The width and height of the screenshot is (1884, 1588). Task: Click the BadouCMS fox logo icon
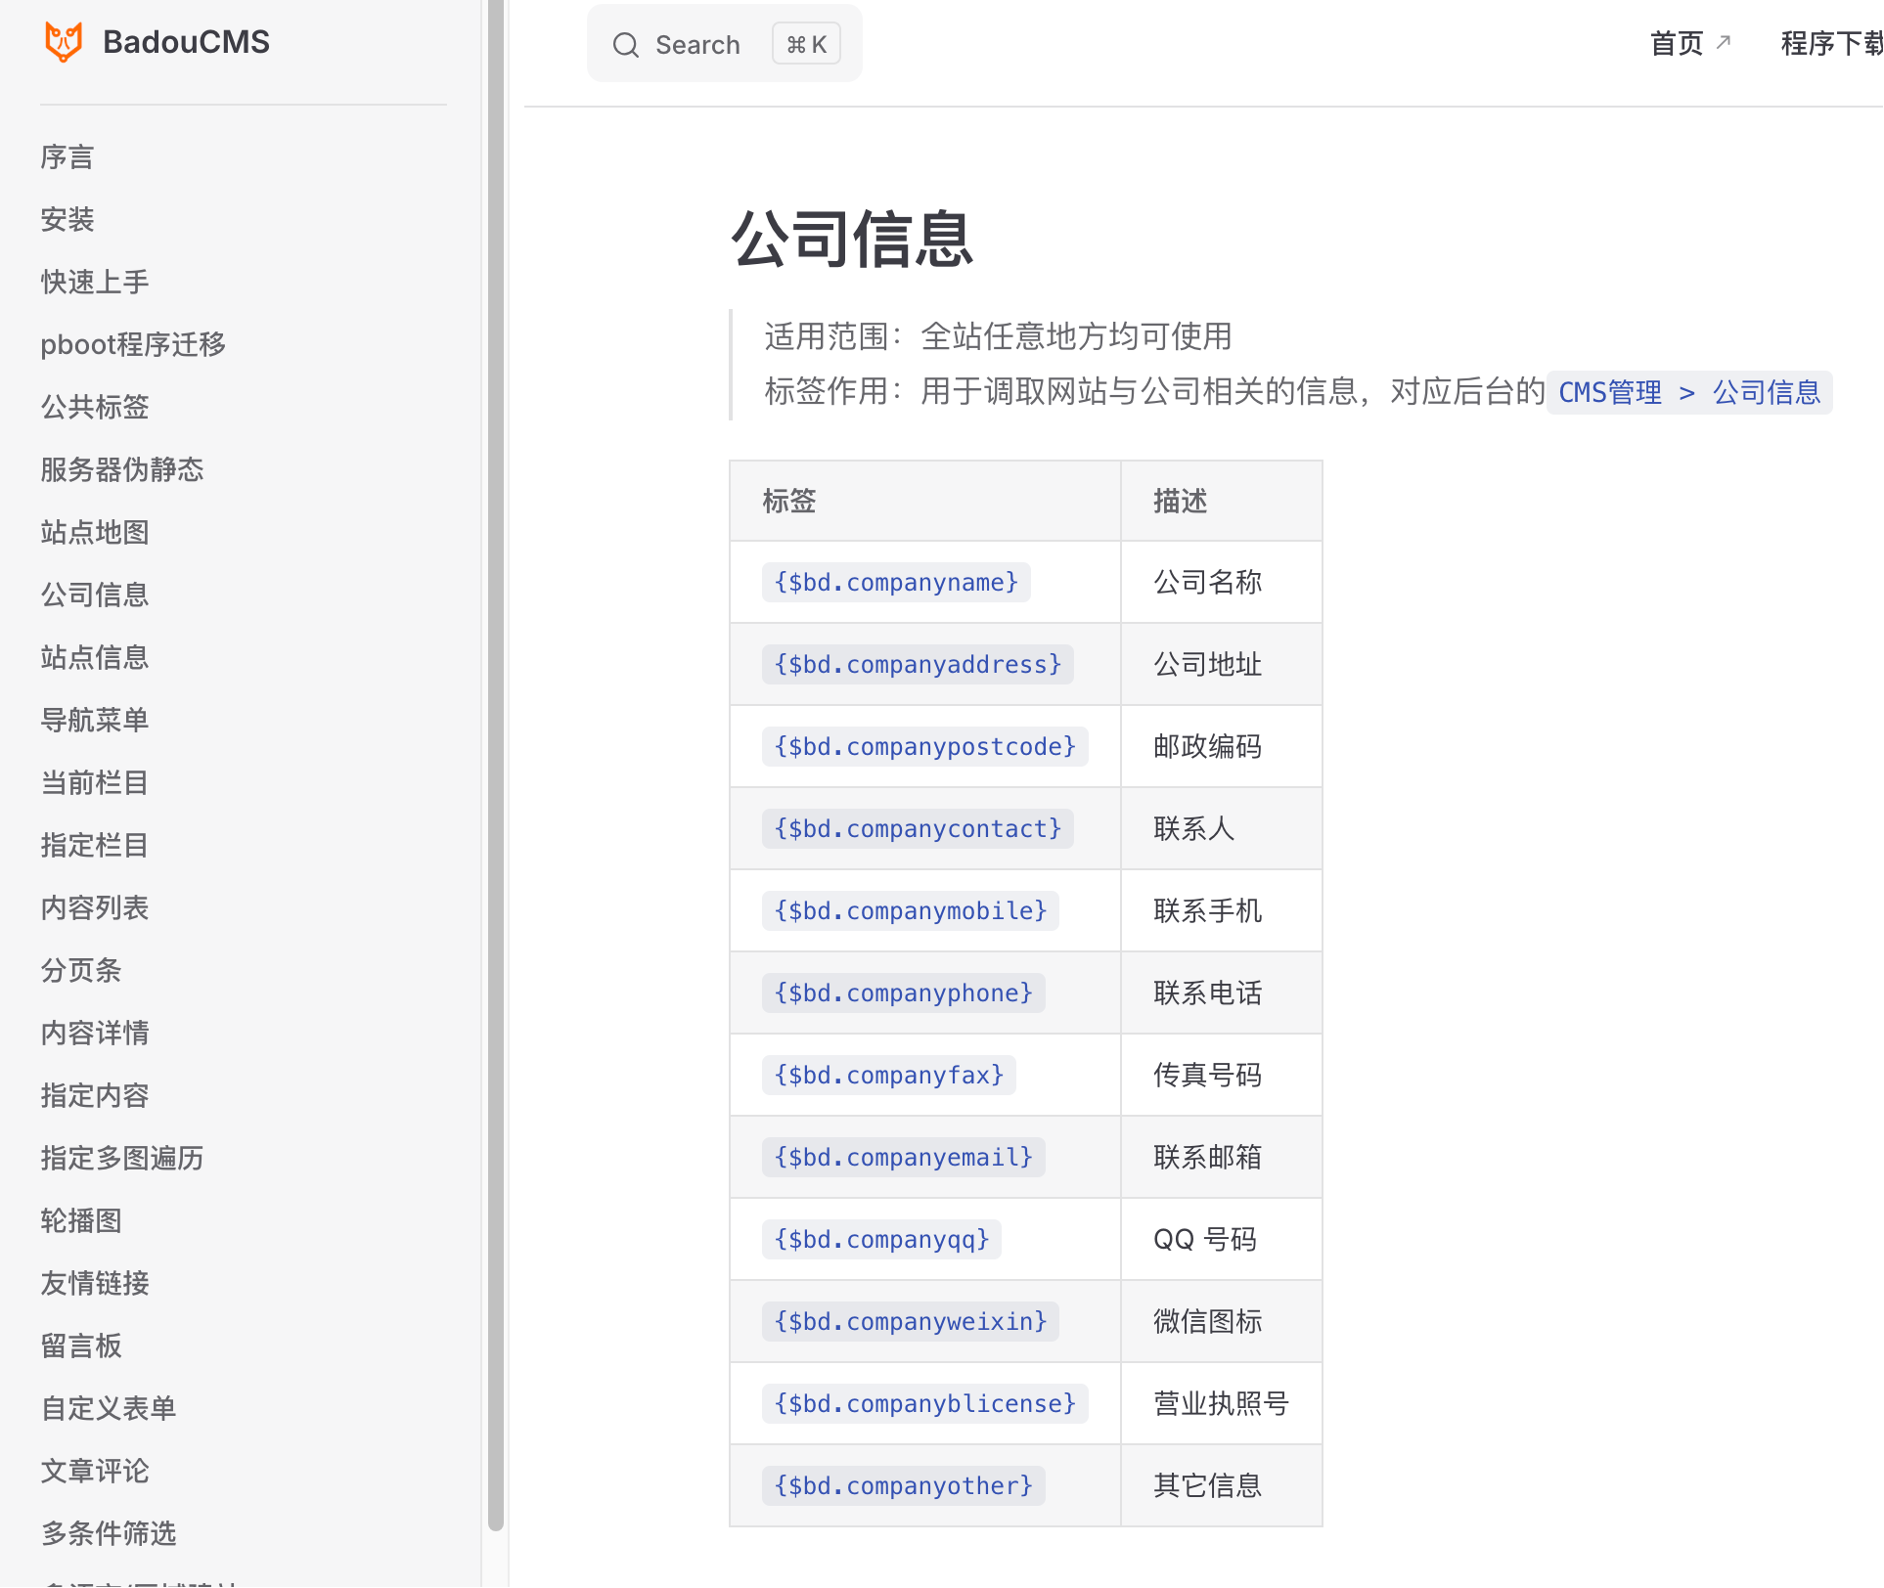point(64,42)
